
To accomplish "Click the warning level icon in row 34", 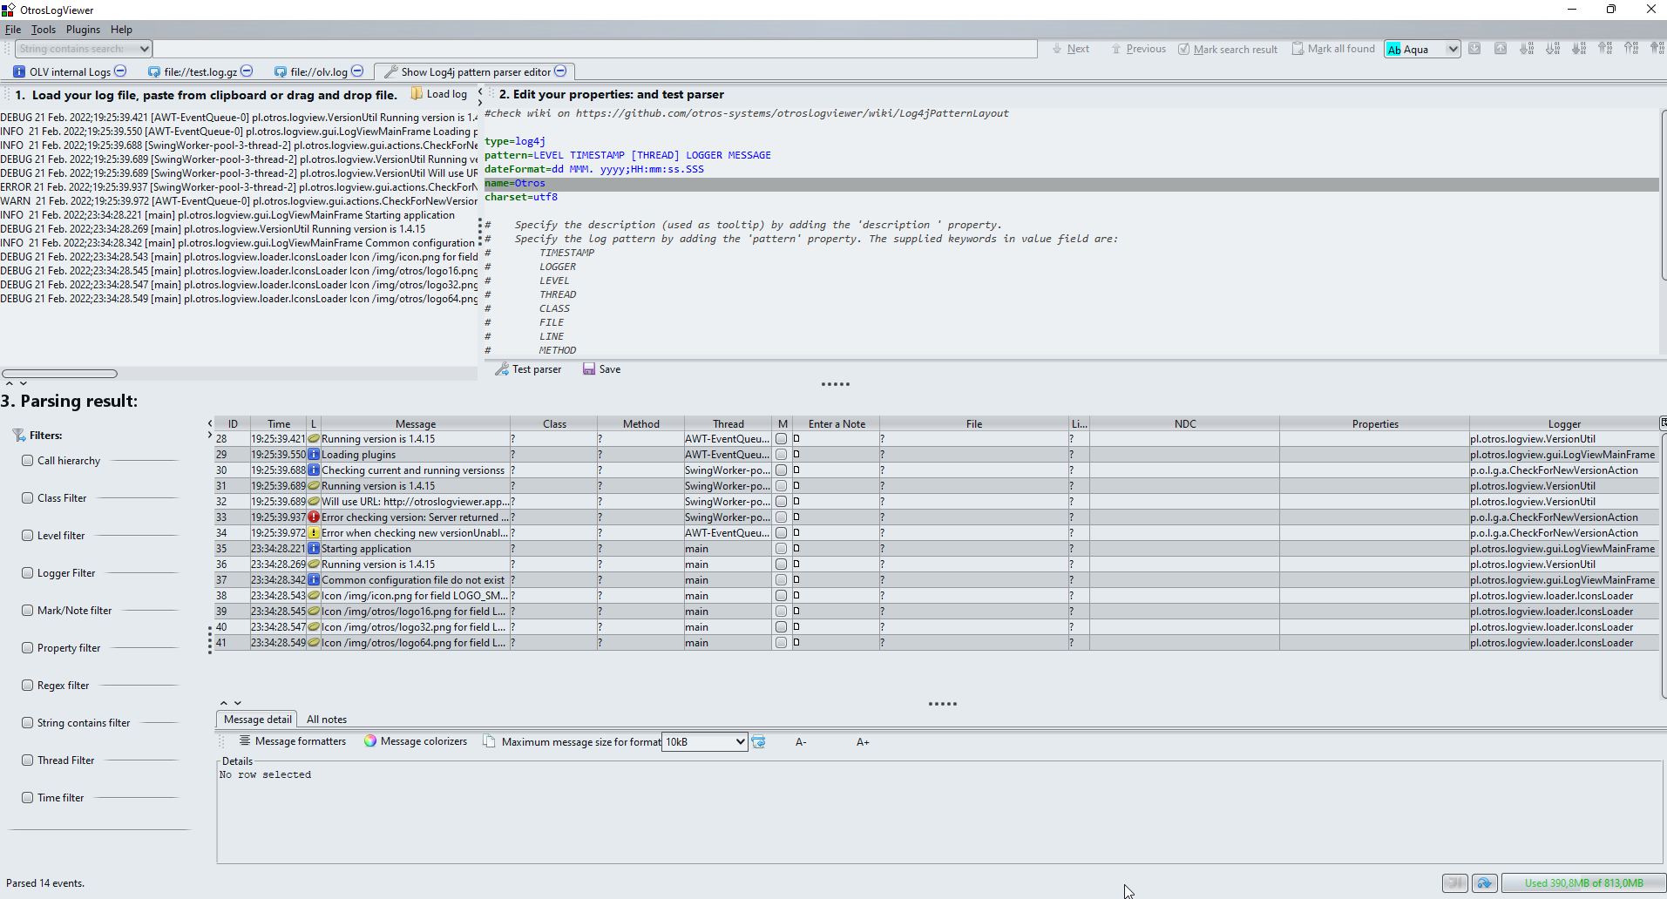I will [x=314, y=533].
